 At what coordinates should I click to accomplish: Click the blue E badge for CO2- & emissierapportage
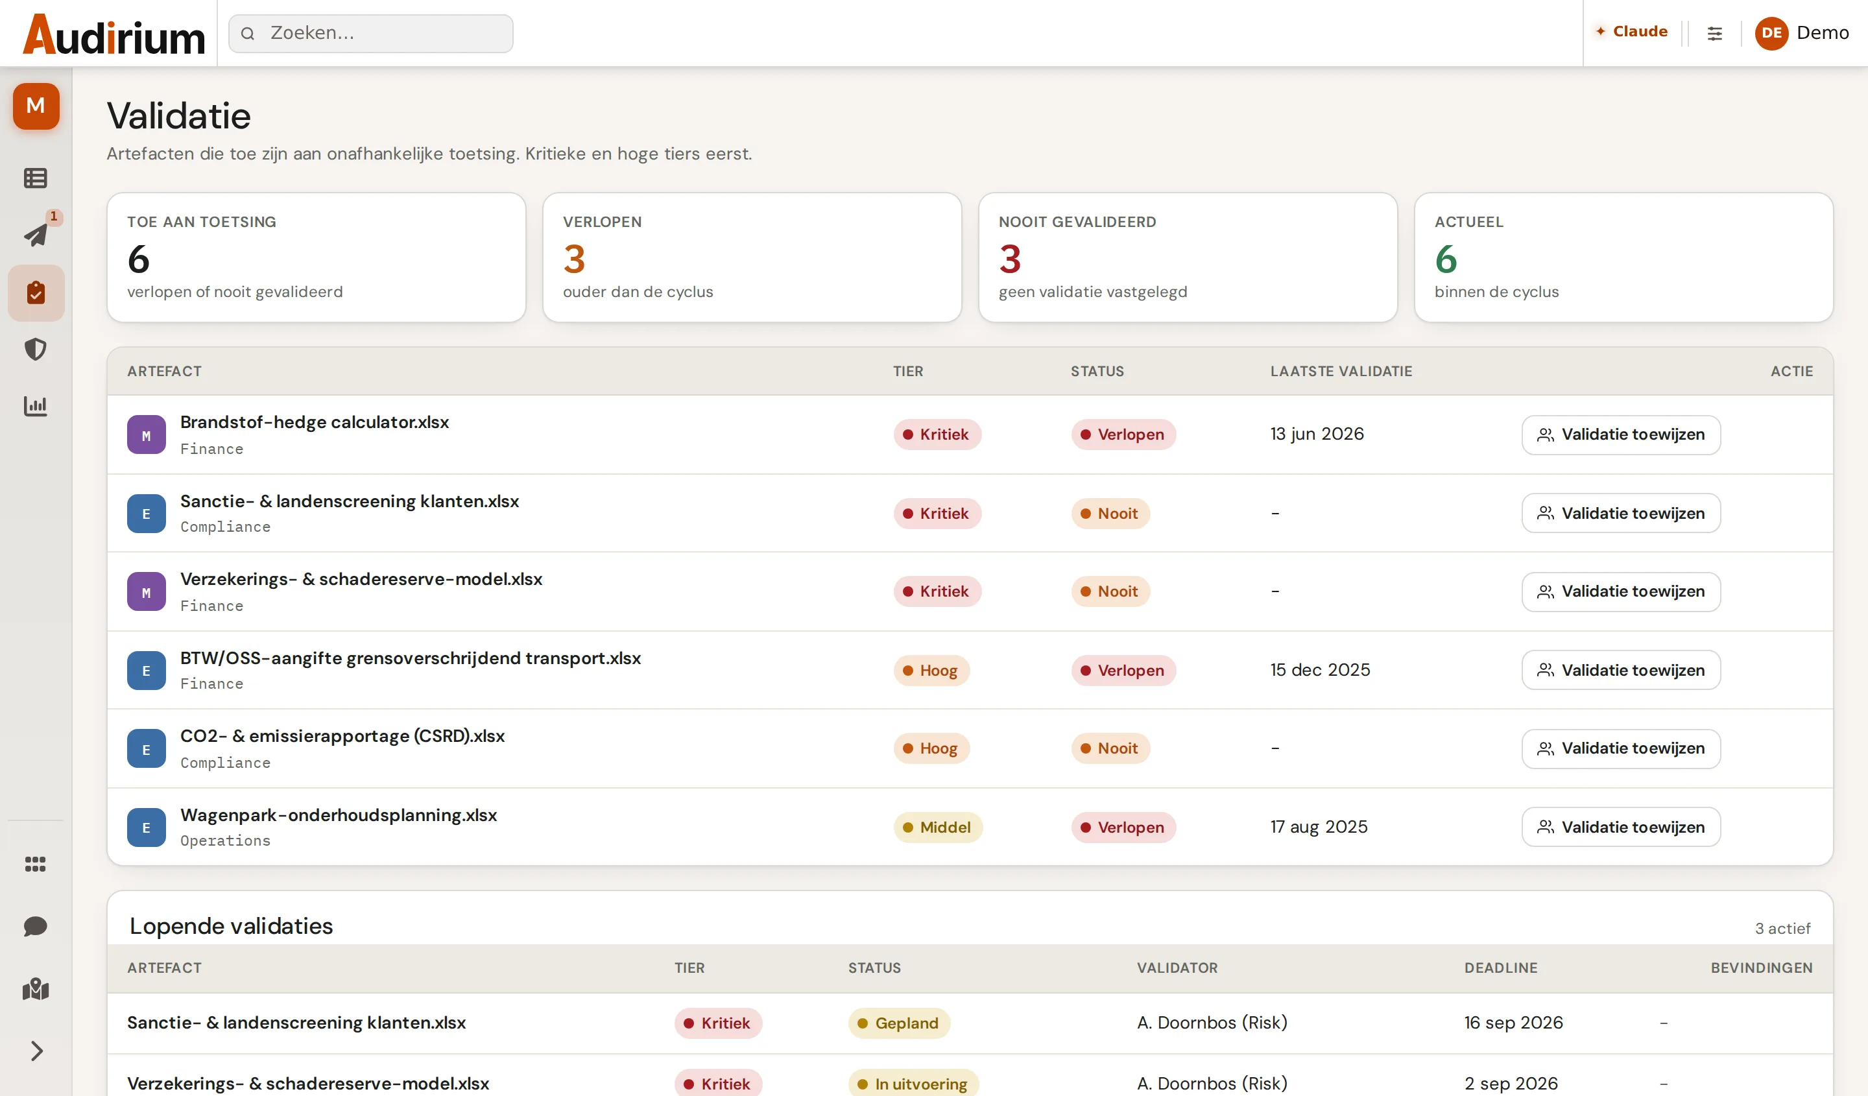(x=146, y=748)
